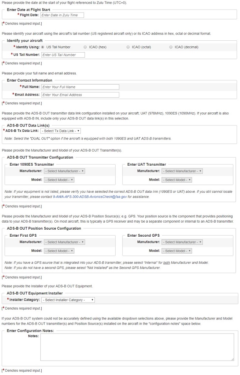The height and width of the screenshot is (375, 240).
Task: Click the US Tail Number text field
Action: pos(63,55)
